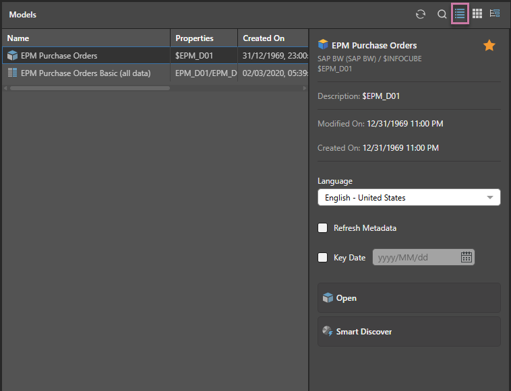Open the Language dropdown
This screenshot has height=391, width=511.
click(409, 197)
